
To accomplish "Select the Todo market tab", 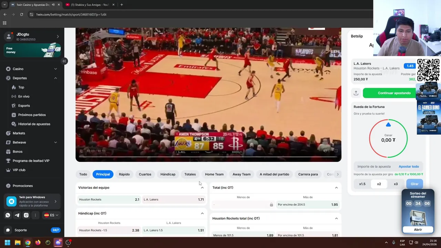I will [x=83, y=174].
